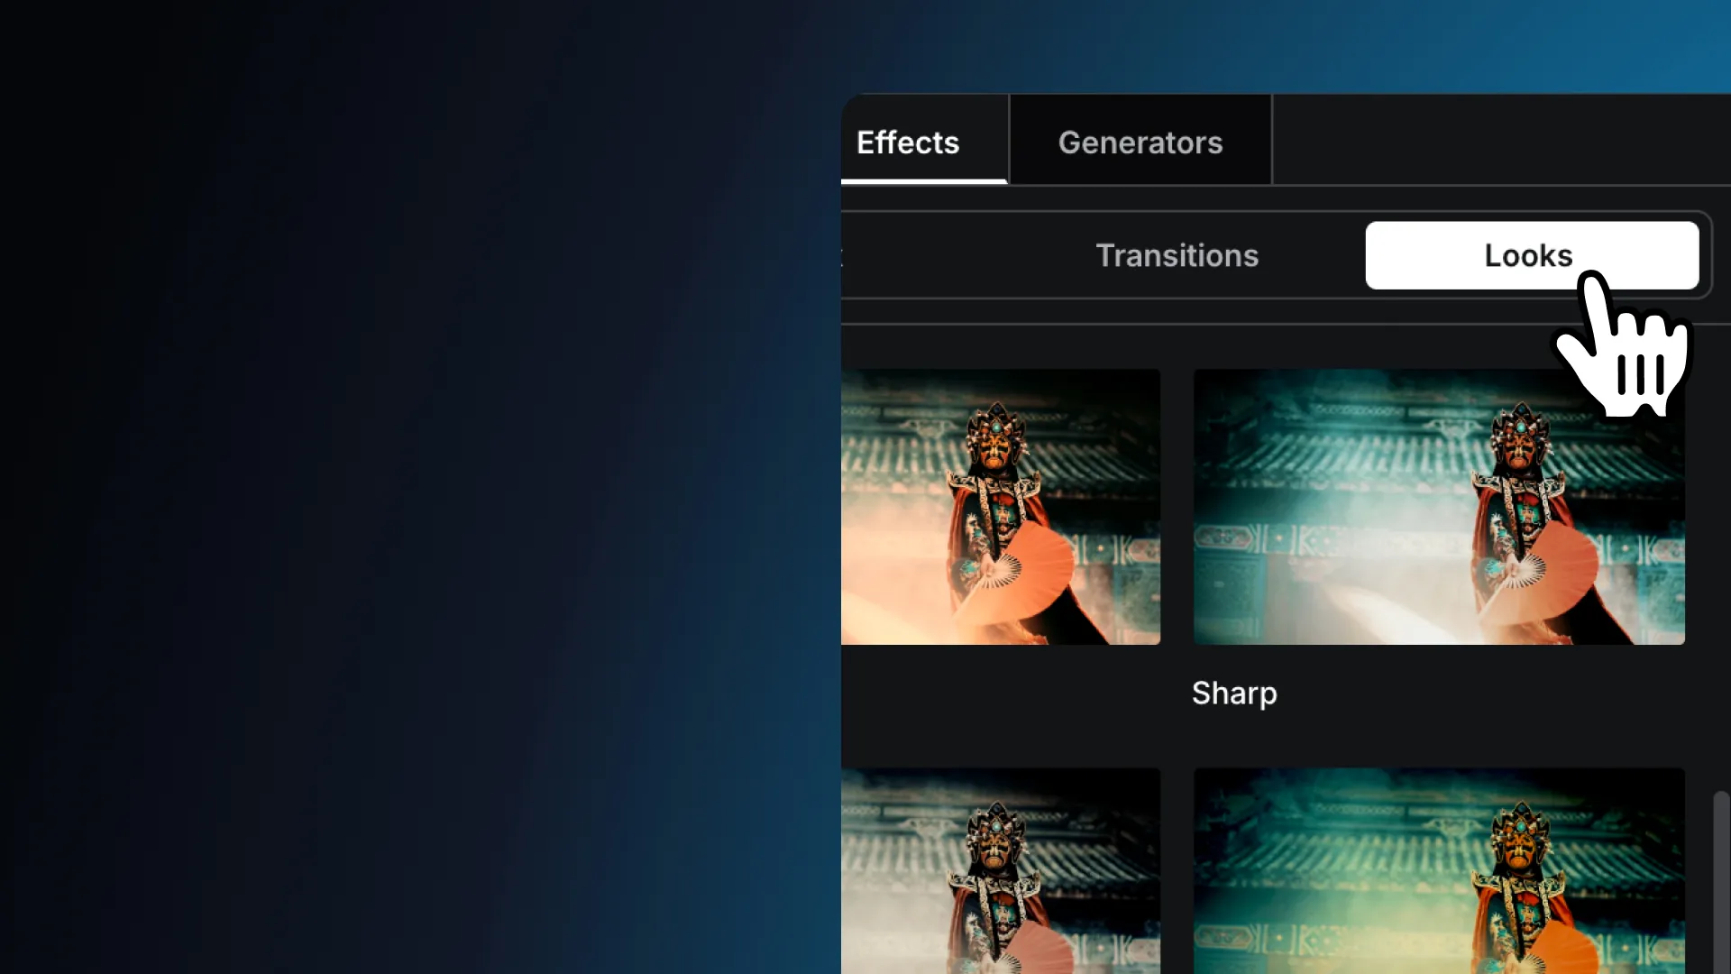The width and height of the screenshot is (1731, 974).
Task: Pick the bottom-right teal look thumbnail
Action: [x=1439, y=870]
